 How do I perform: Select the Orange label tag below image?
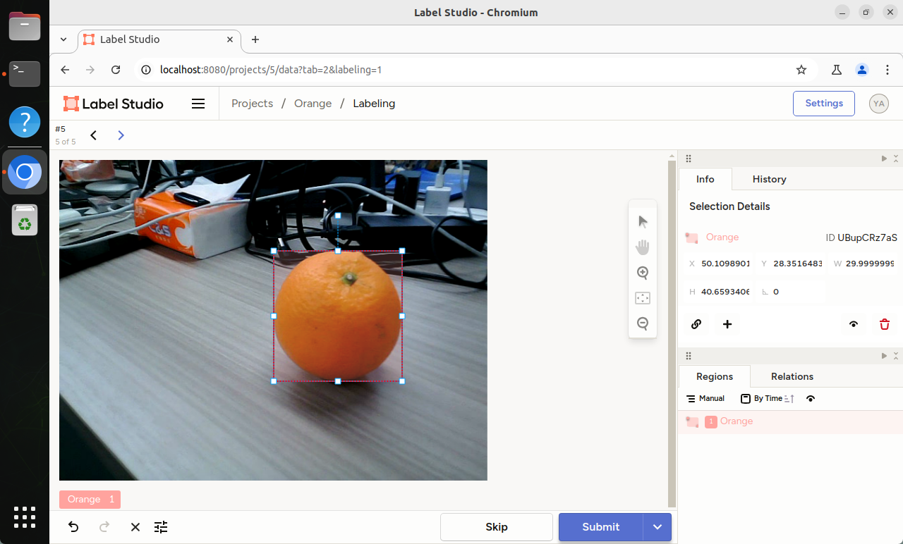[90, 500]
